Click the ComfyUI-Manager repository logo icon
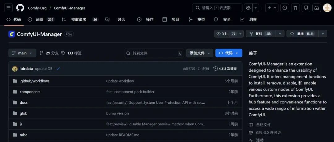 coord(12,34)
